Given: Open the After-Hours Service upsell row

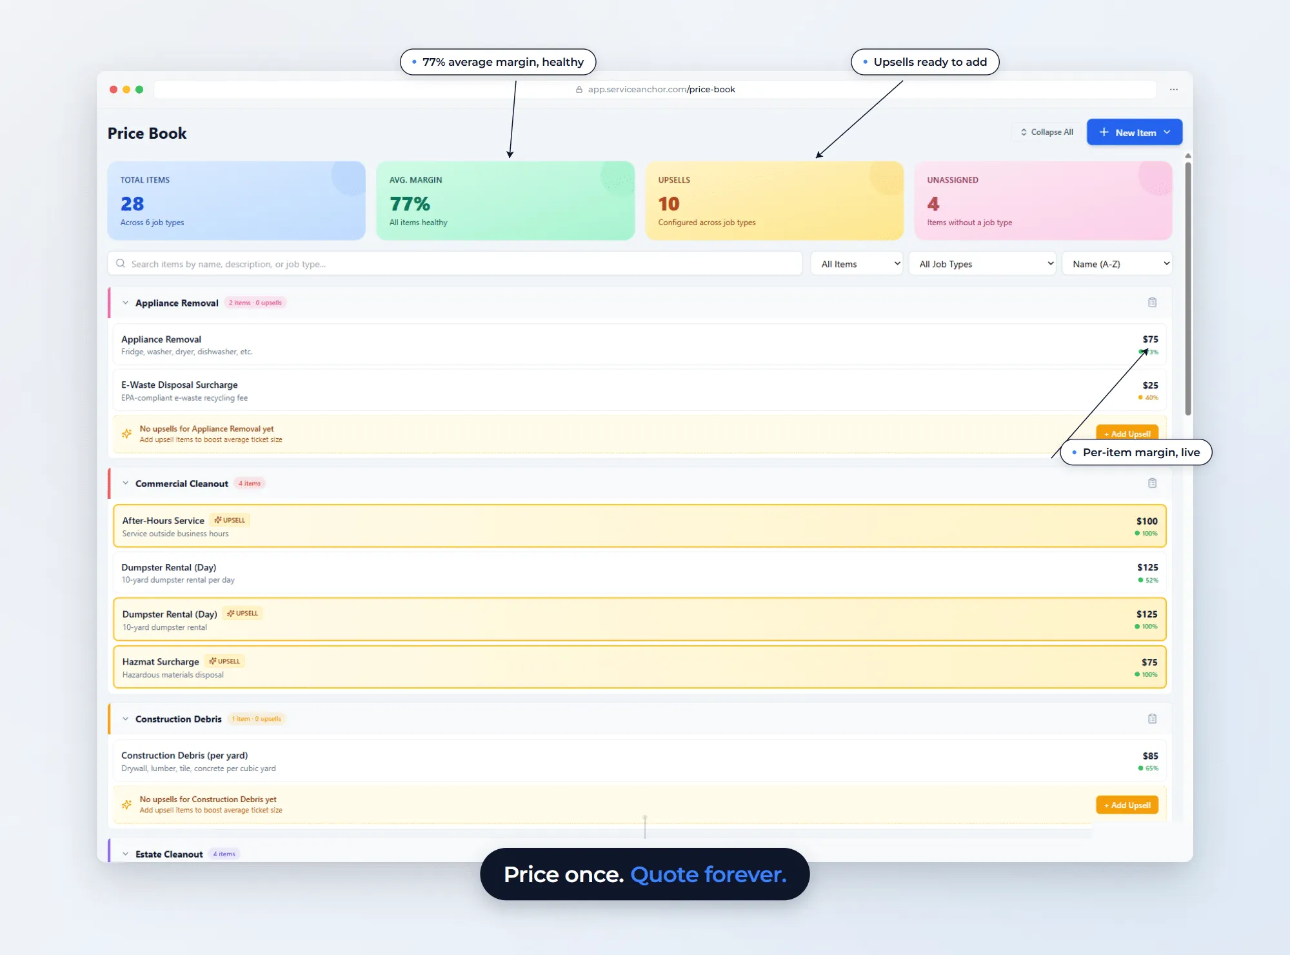Looking at the screenshot, I should click(x=640, y=526).
